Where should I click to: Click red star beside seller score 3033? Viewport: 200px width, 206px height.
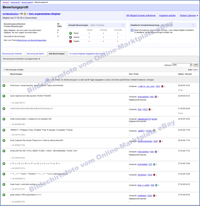(149, 110)
